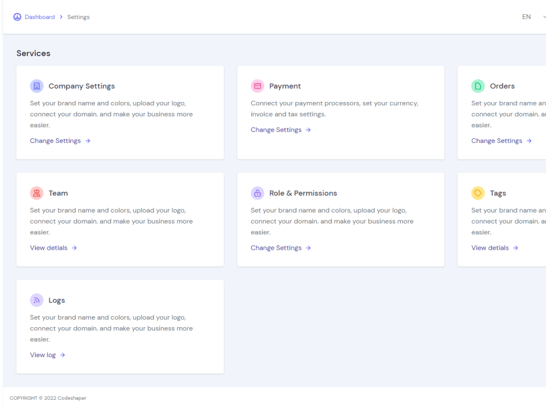Click the globe icon beside Dashboard breadcrumb
Viewport: 546px width, 409px height.
point(16,16)
